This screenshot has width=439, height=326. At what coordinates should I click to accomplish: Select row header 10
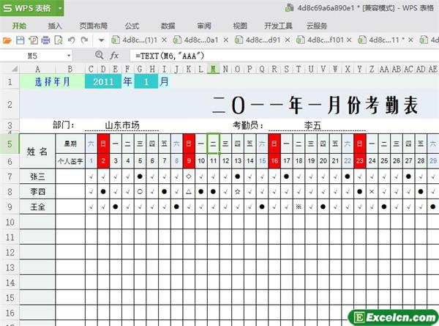(10, 222)
